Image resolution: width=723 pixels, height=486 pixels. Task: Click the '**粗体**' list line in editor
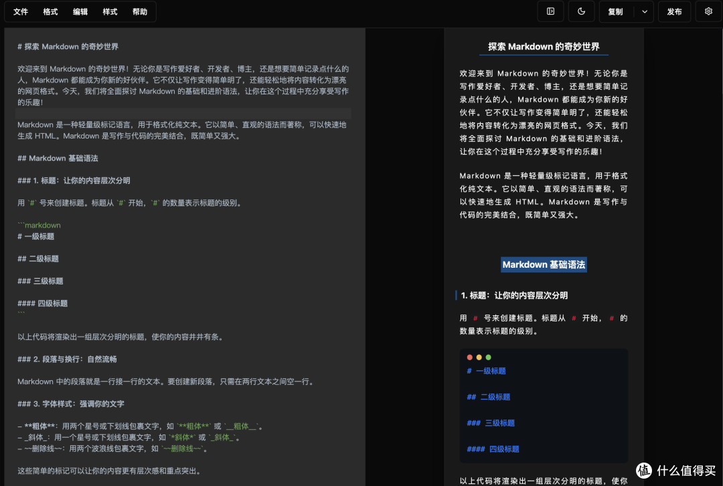point(140,426)
